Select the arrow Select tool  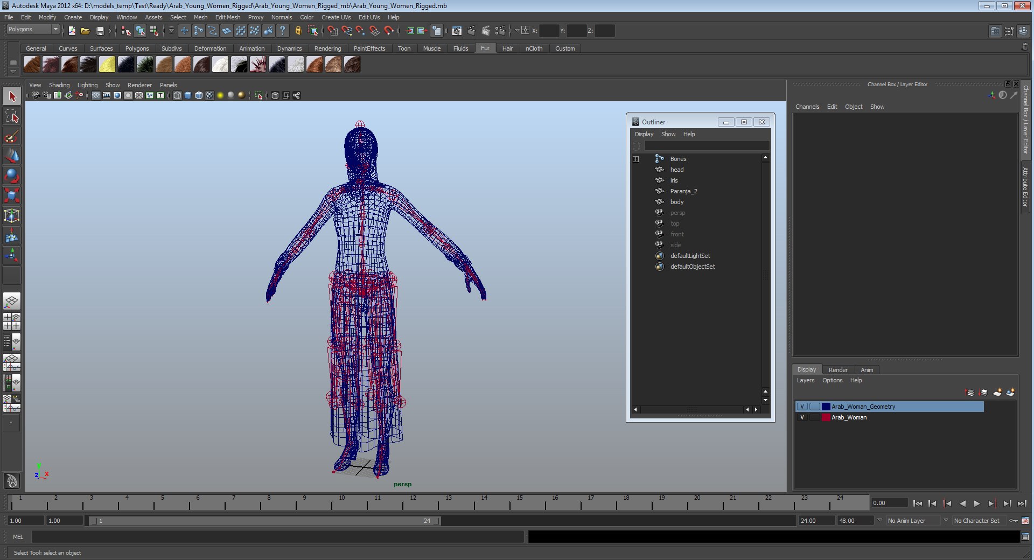pos(12,96)
